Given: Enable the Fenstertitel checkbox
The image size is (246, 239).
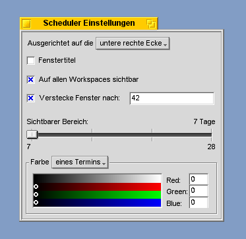Looking at the screenshot, I should [x=31, y=60].
